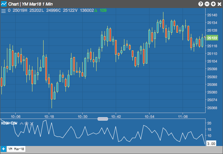Click the 11:06 time axis label

(183, 117)
